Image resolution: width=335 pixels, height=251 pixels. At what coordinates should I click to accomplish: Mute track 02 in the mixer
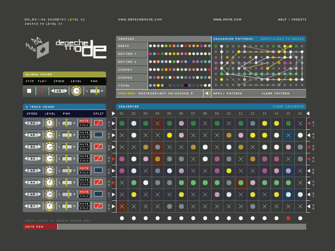(84, 133)
